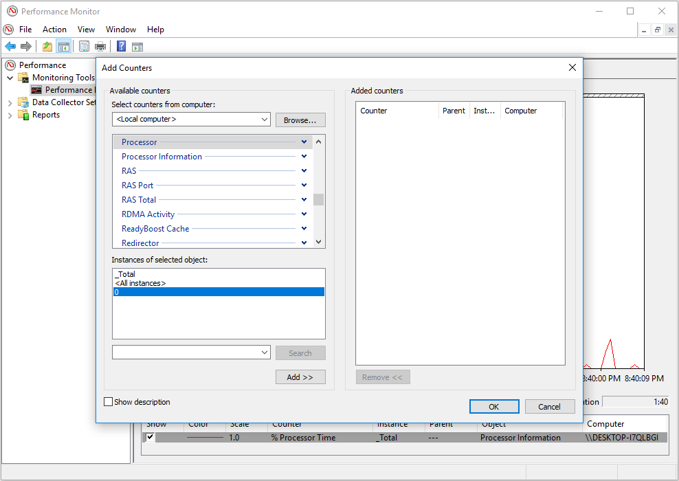Expand the ReadyBoost Cache counter group
This screenshot has height=481, width=679.
click(x=304, y=228)
